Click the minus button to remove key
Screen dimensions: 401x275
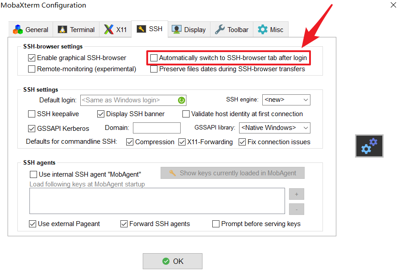click(x=297, y=209)
